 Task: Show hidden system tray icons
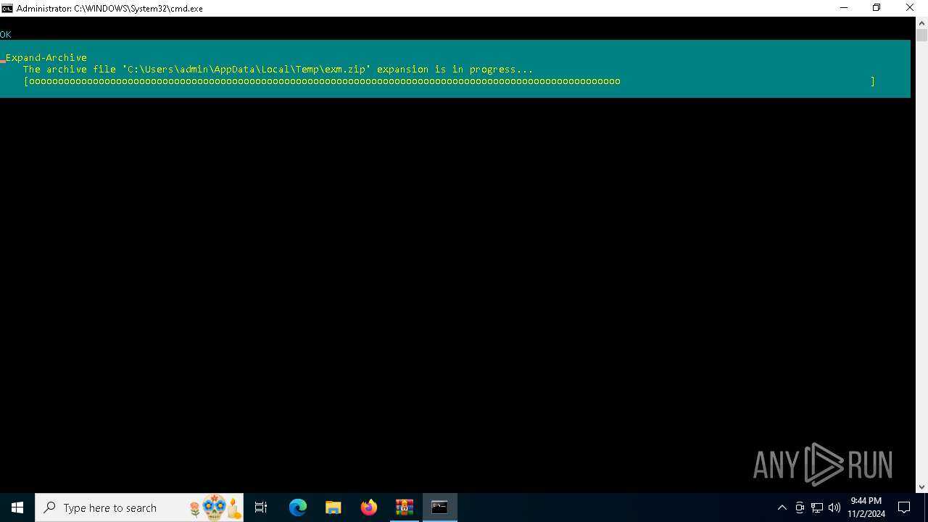pyautogui.click(x=782, y=507)
